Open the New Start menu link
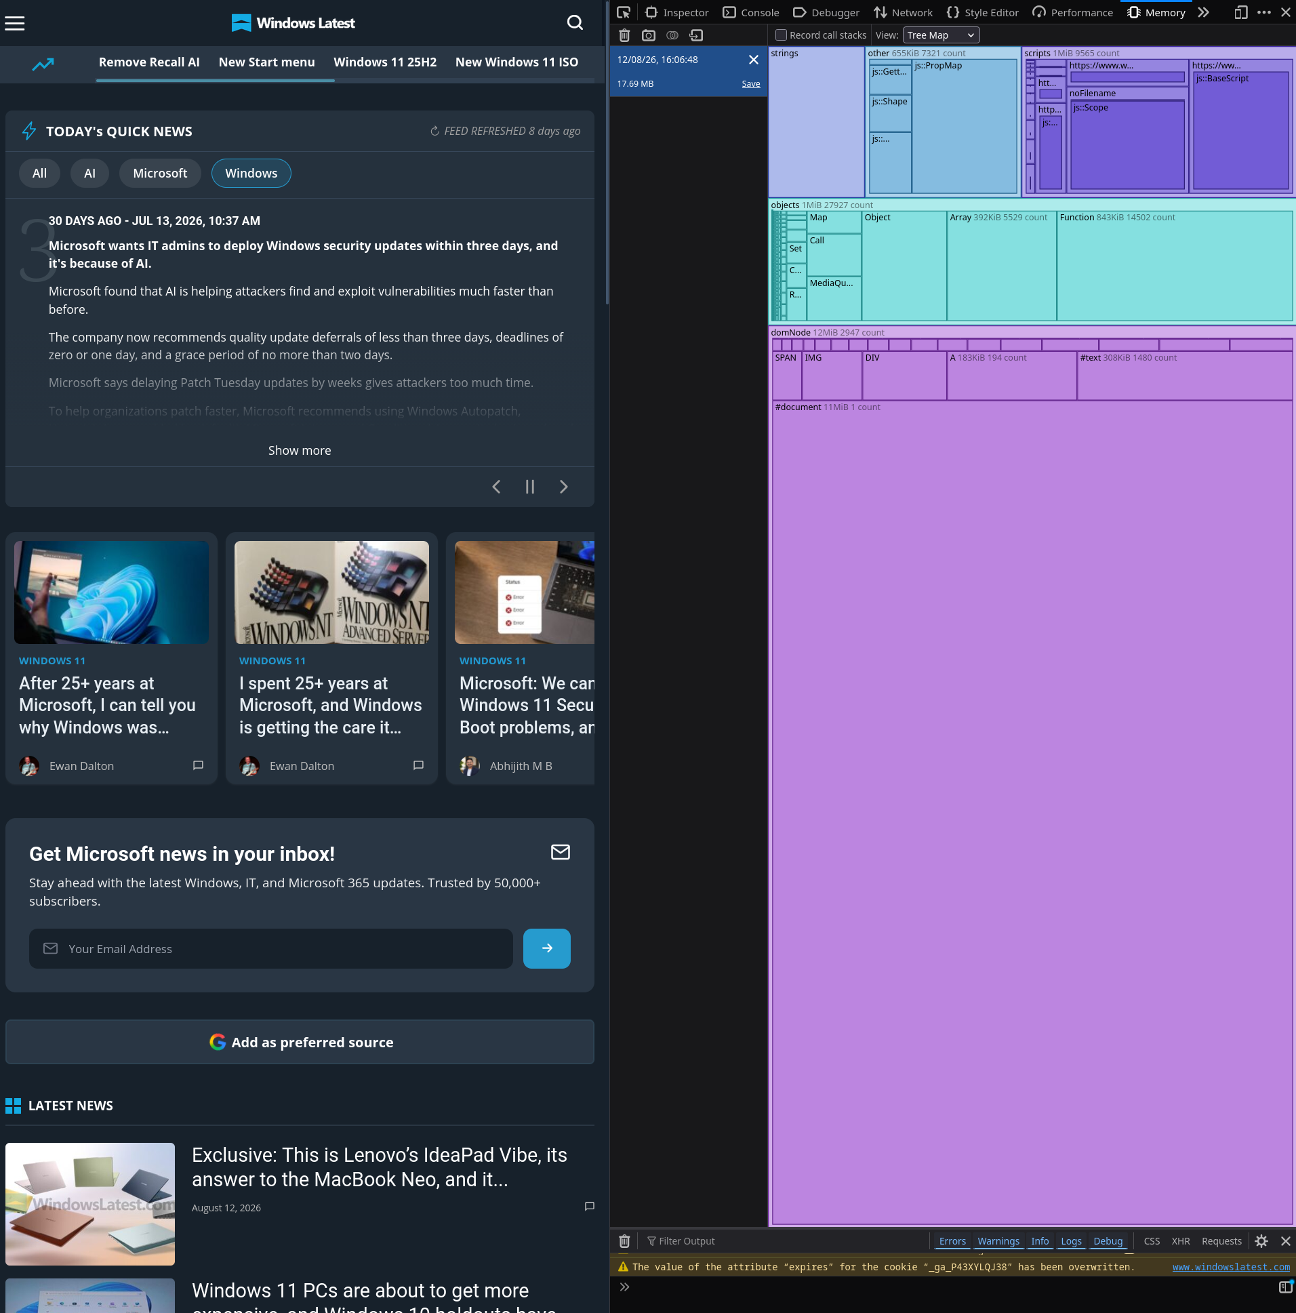 point(266,62)
